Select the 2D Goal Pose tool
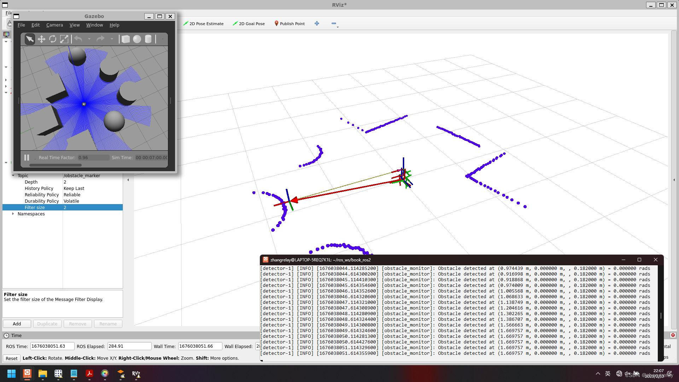679x382 pixels. [249, 24]
